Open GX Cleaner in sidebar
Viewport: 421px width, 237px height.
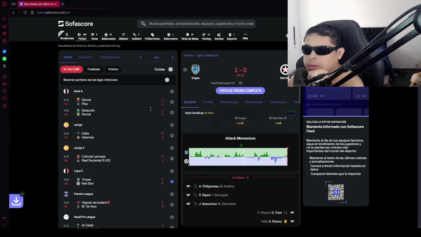[4, 26]
